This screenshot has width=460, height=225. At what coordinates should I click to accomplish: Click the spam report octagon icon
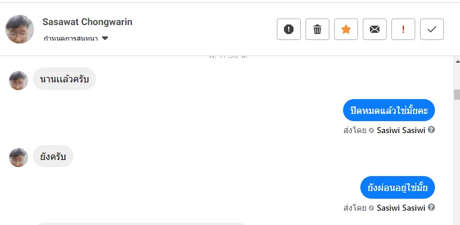pos(289,29)
